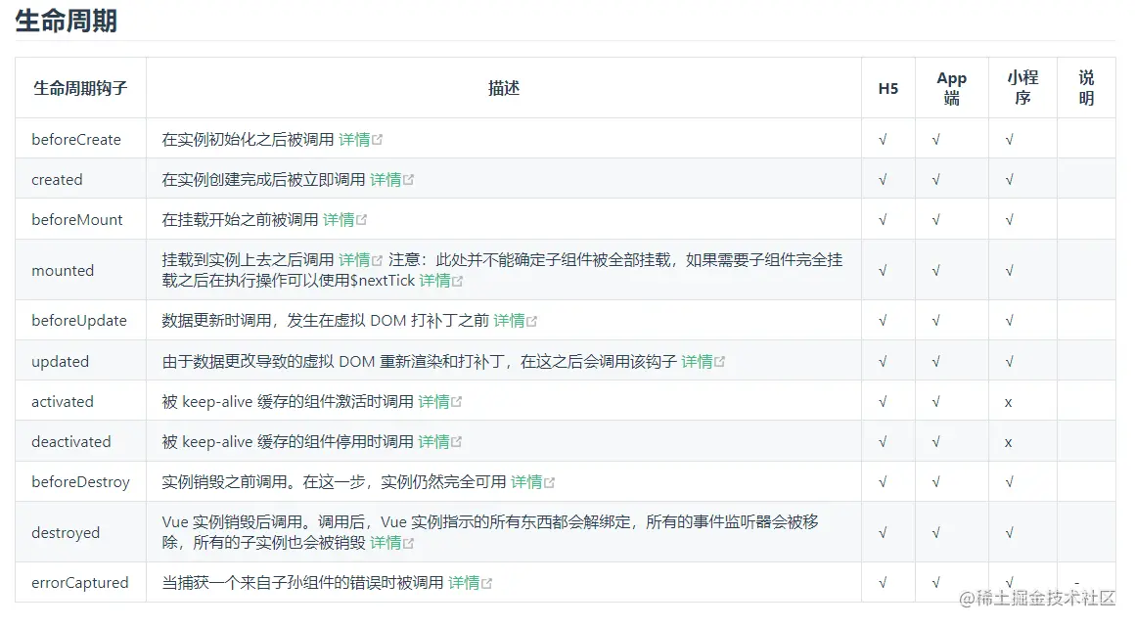Select the beforeDestroy hook name cell
Screen dimensions: 1135x627
80,482
